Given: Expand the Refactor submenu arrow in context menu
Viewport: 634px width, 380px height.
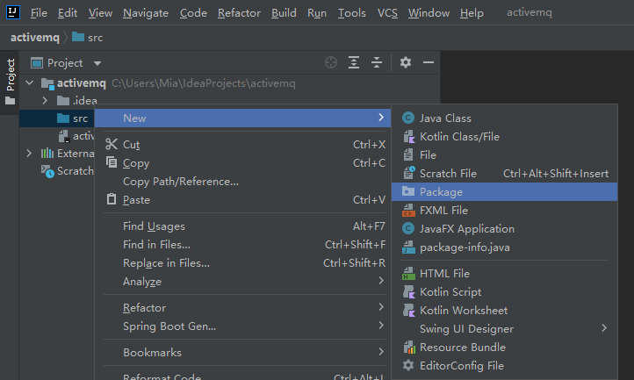Looking at the screenshot, I should pyautogui.click(x=381, y=307).
